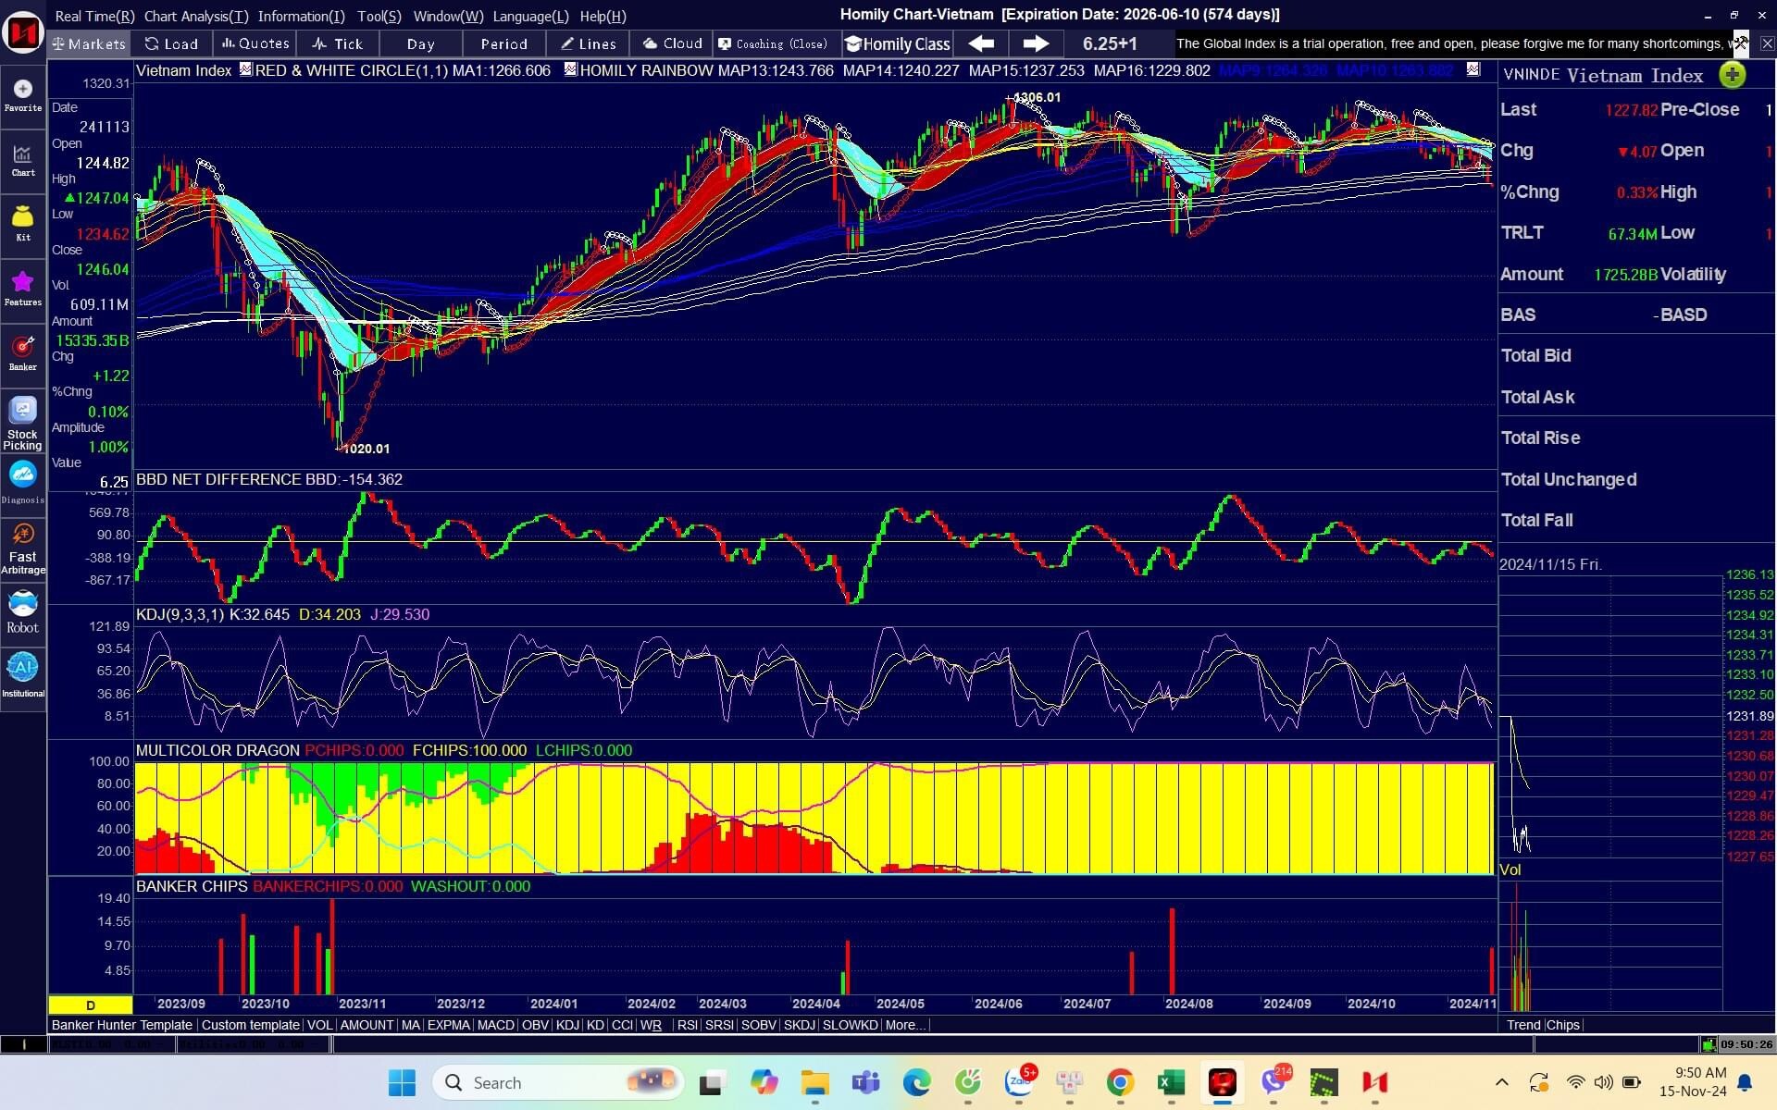This screenshot has height=1110, width=1777.
Task: Open the Window(W) menu
Action: (448, 16)
